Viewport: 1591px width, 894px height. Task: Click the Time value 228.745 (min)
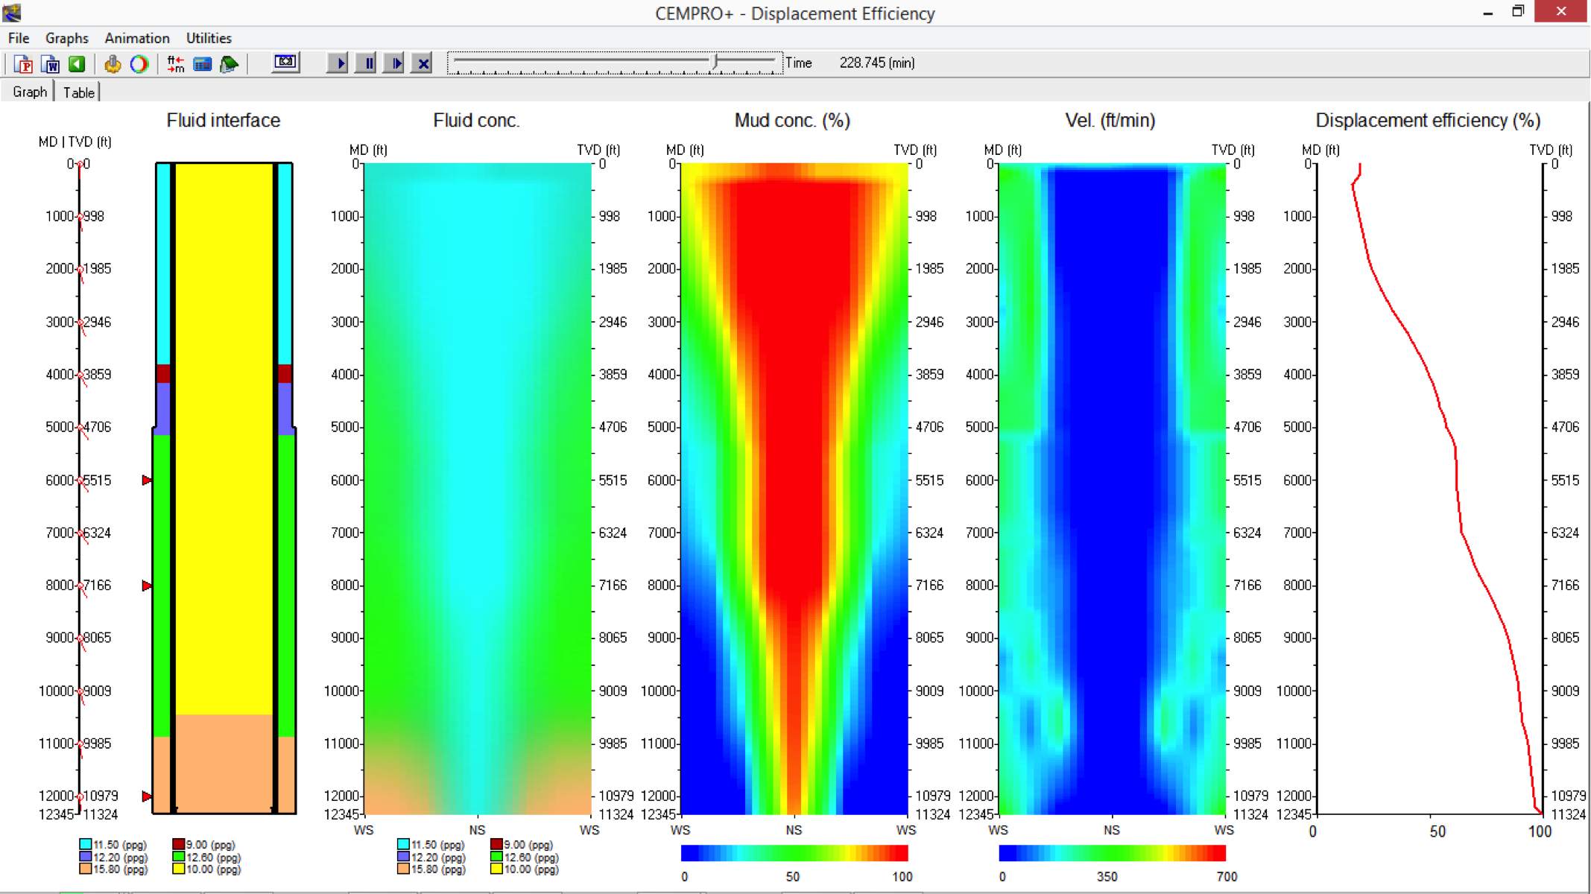click(877, 63)
